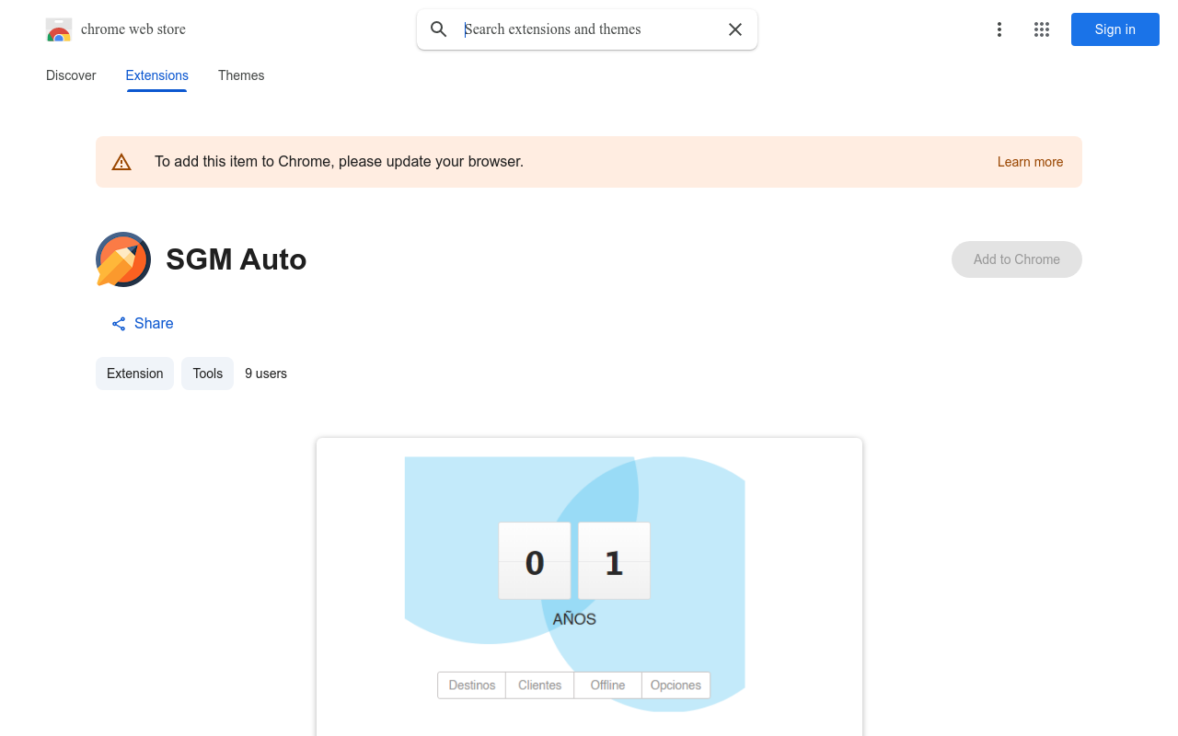Click the warning triangle icon in banner
Image resolution: width=1178 pixels, height=736 pixels.
point(121,163)
